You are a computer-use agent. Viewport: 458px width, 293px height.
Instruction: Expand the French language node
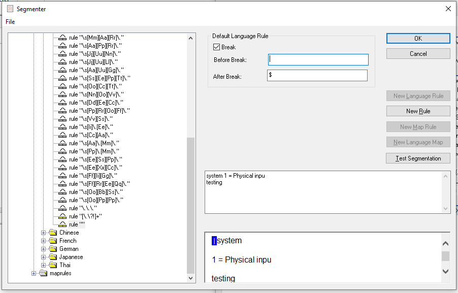click(44, 241)
